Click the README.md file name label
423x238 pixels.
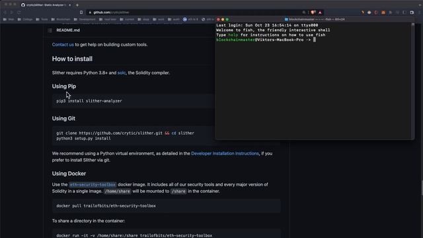[68, 30]
